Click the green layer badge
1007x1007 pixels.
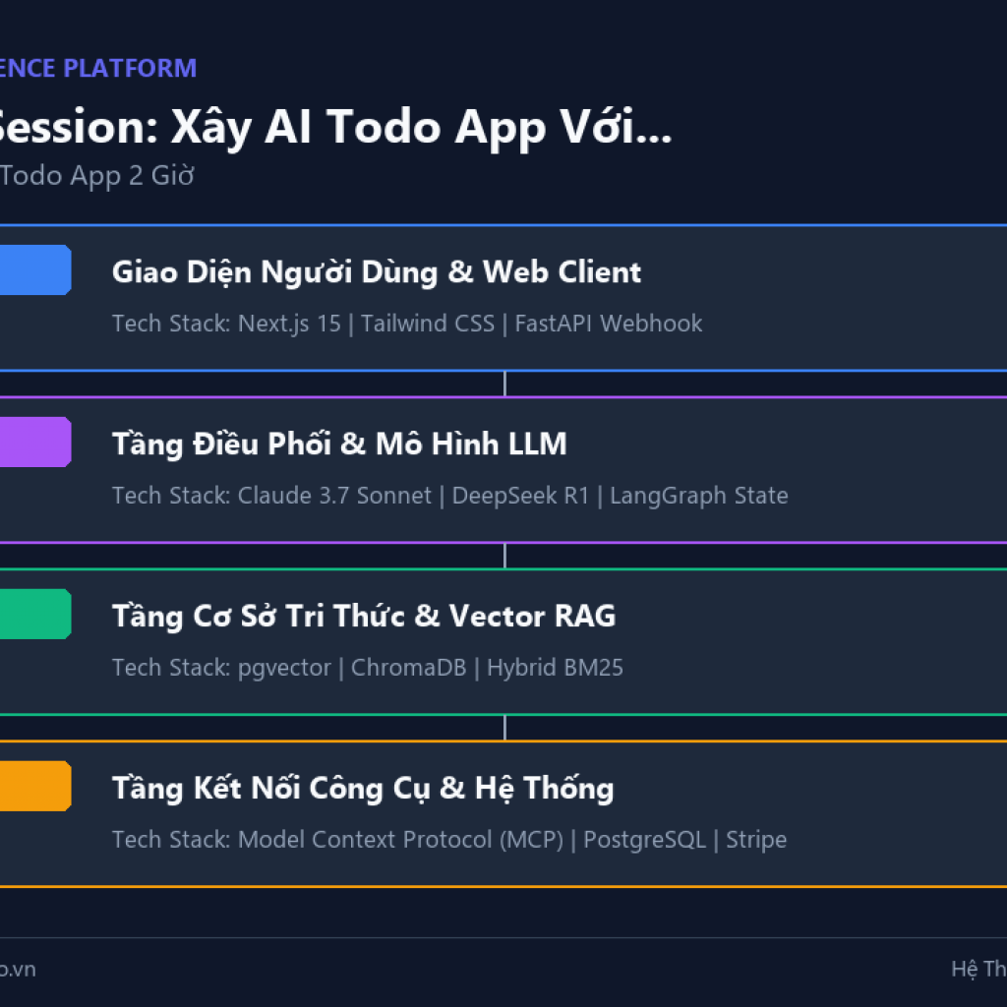35,614
